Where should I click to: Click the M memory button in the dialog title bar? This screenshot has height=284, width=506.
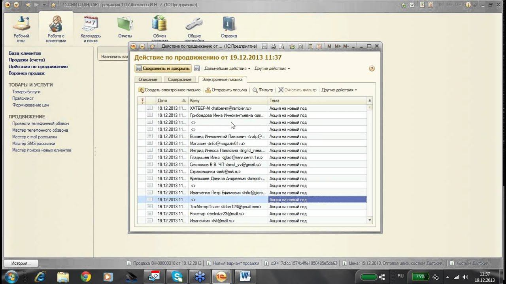point(329,47)
